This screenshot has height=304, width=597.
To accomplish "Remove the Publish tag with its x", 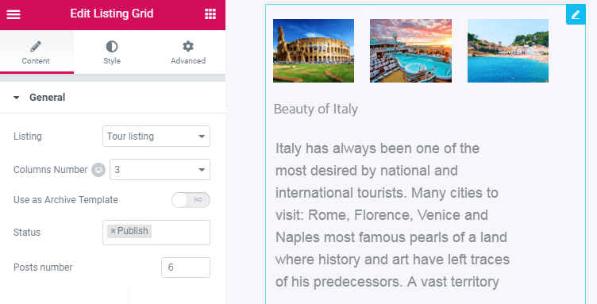I will tap(113, 231).
